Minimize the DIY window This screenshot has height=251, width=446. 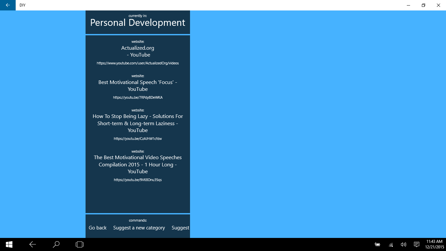click(408, 5)
